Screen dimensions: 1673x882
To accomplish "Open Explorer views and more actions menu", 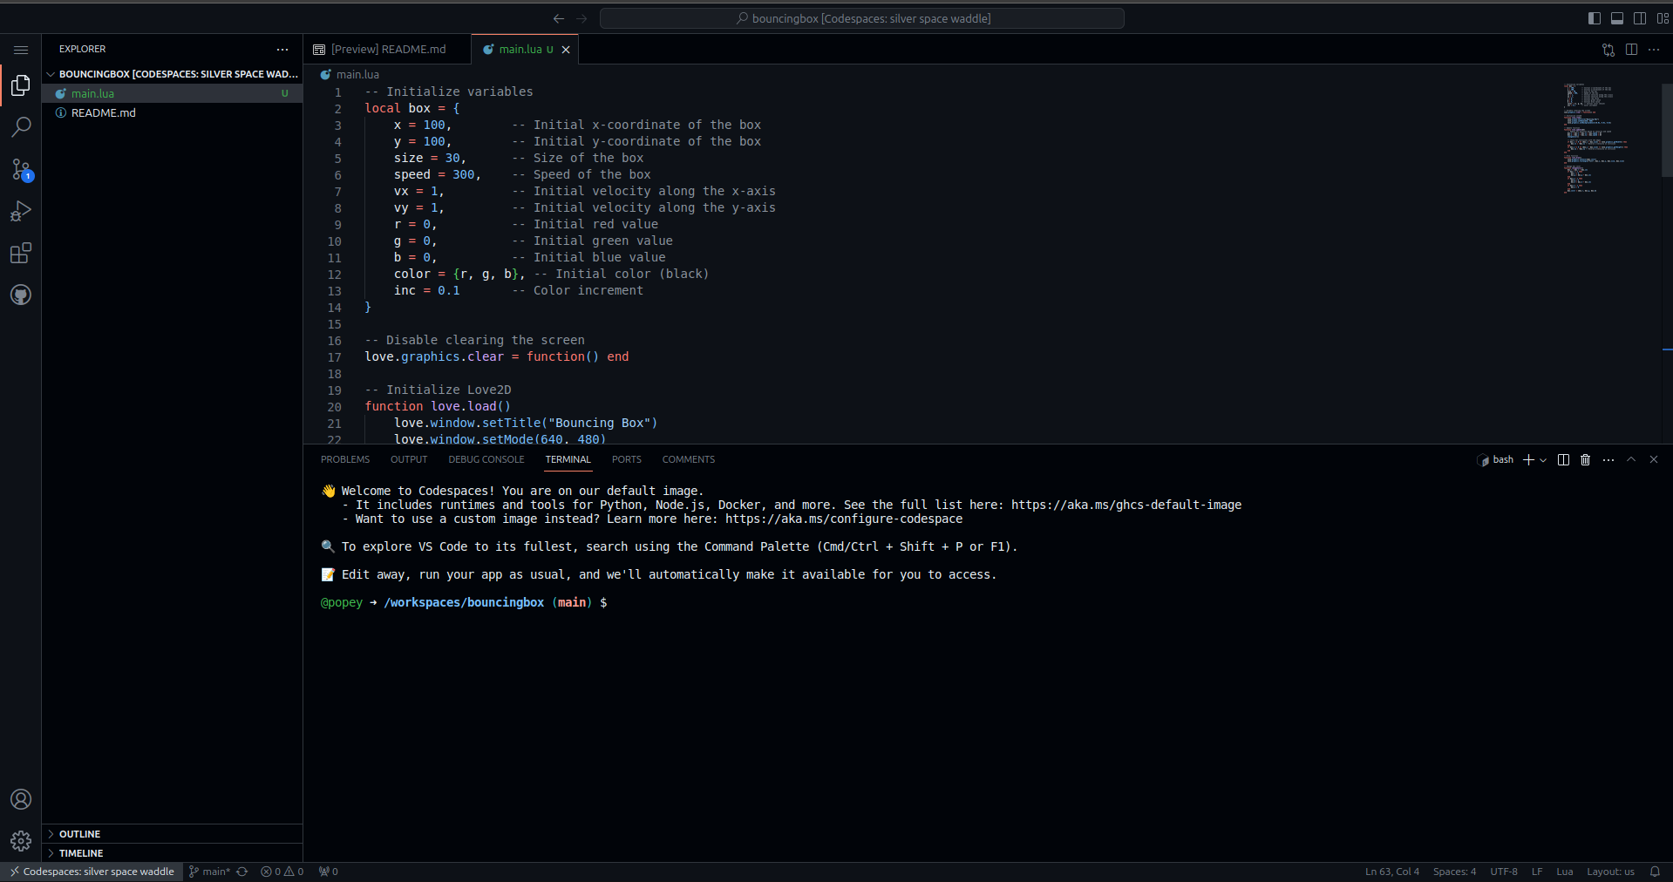I will coord(282,50).
